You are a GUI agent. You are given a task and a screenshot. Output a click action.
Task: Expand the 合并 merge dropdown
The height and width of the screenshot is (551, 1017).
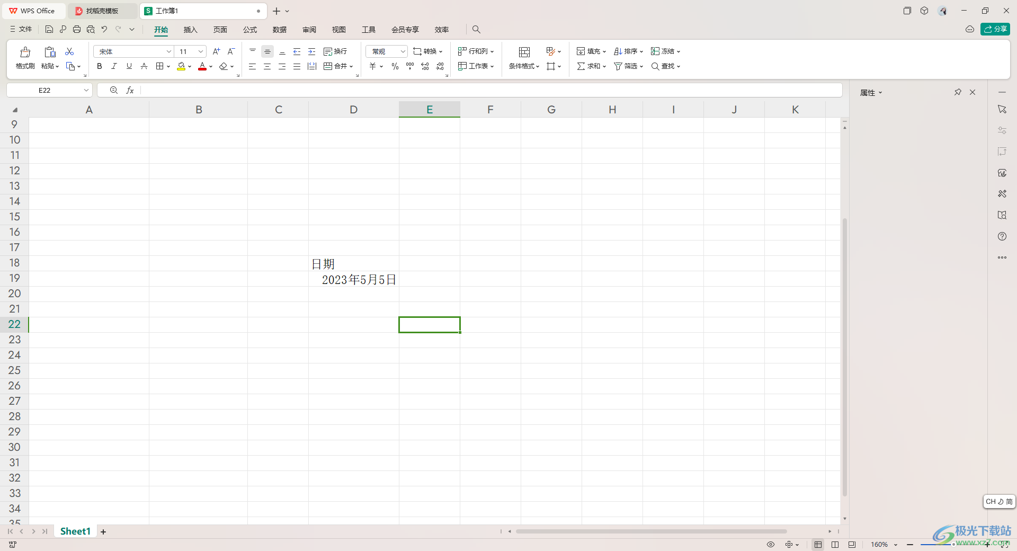tap(351, 66)
